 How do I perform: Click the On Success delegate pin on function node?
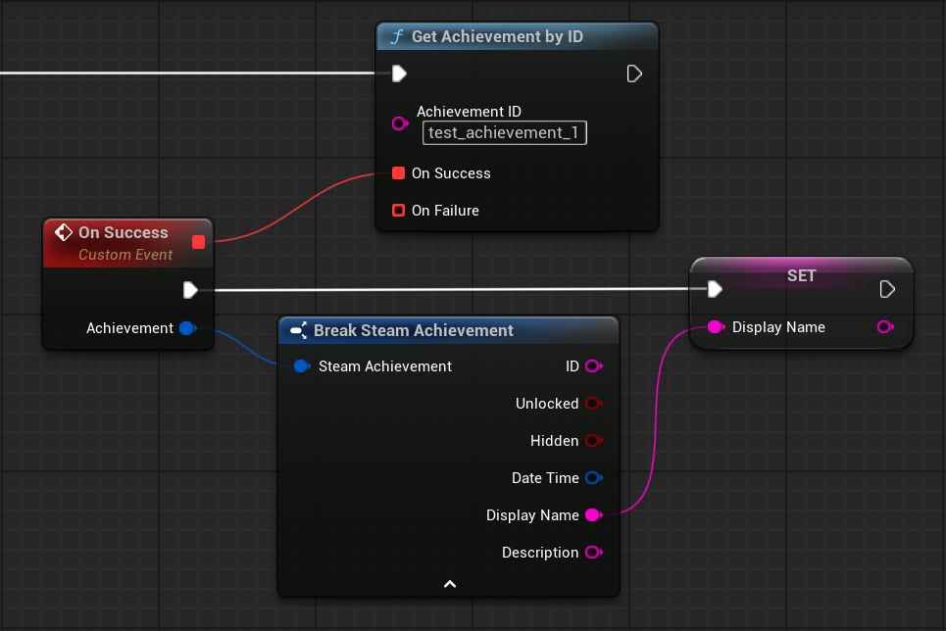click(x=398, y=173)
